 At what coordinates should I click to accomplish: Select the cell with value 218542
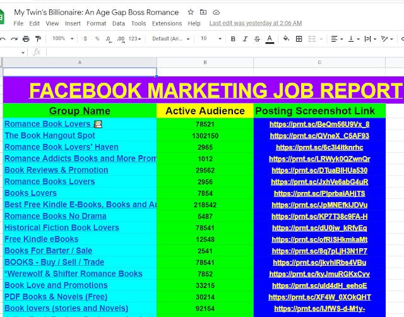click(205, 205)
